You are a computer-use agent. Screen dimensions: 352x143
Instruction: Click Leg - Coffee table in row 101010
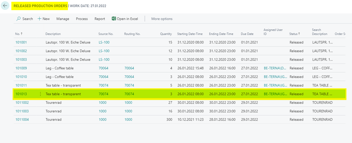[x=60, y=77]
